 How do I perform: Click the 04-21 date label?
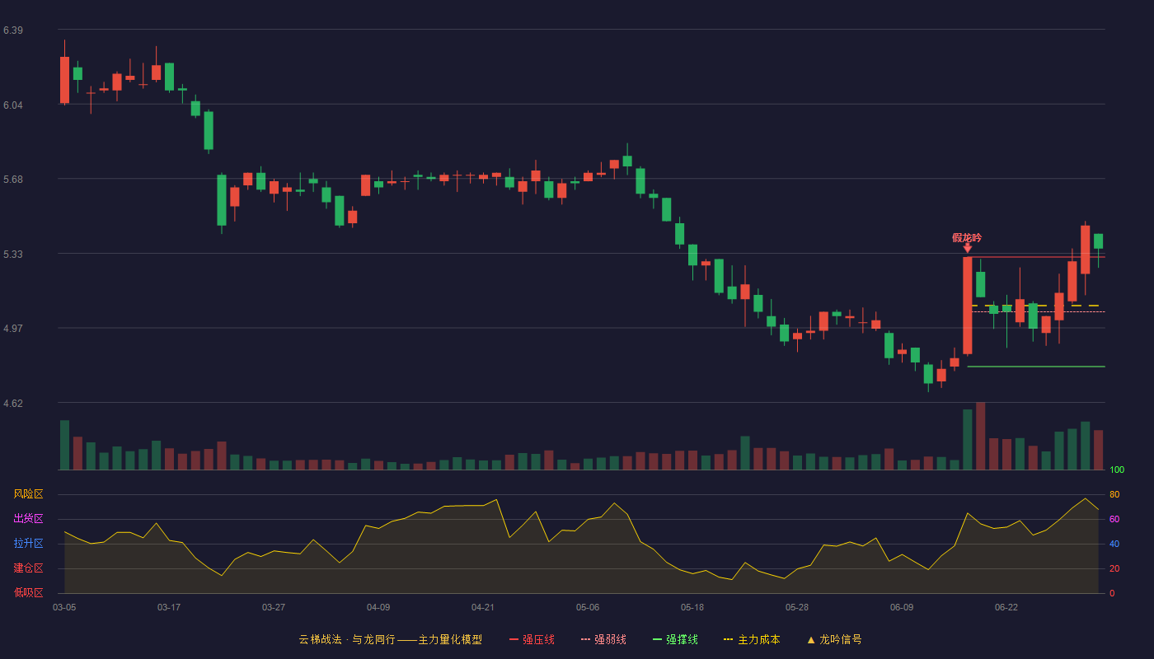coord(483,607)
